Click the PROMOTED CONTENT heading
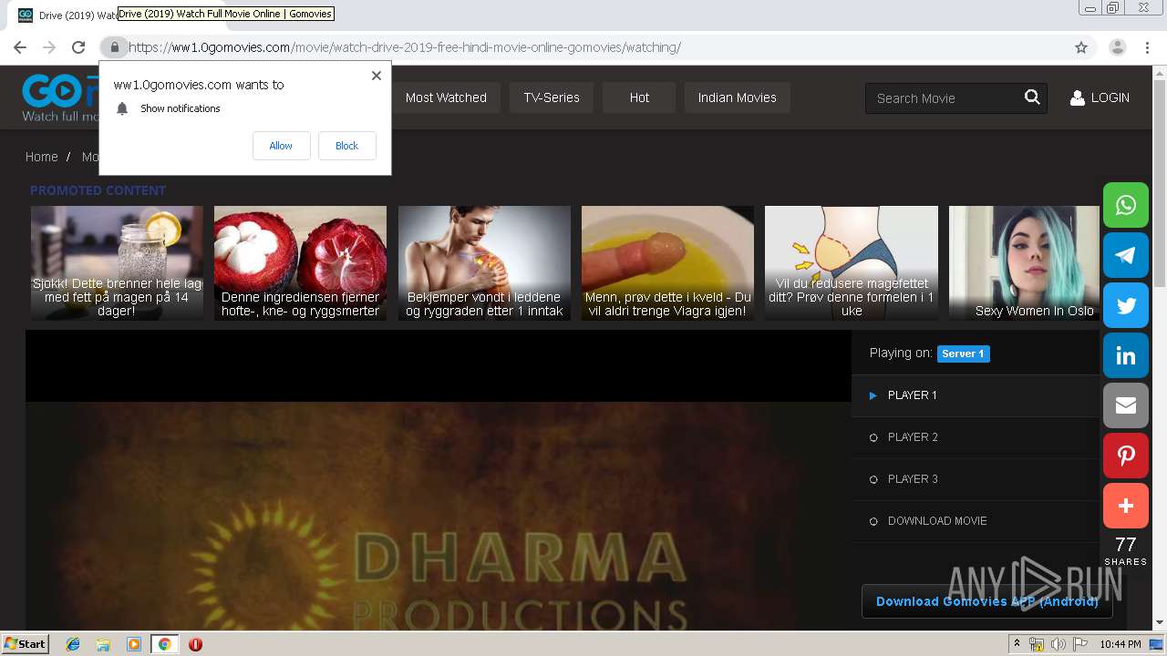The width and height of the screenshot is (1167, 656). [98, 190]
